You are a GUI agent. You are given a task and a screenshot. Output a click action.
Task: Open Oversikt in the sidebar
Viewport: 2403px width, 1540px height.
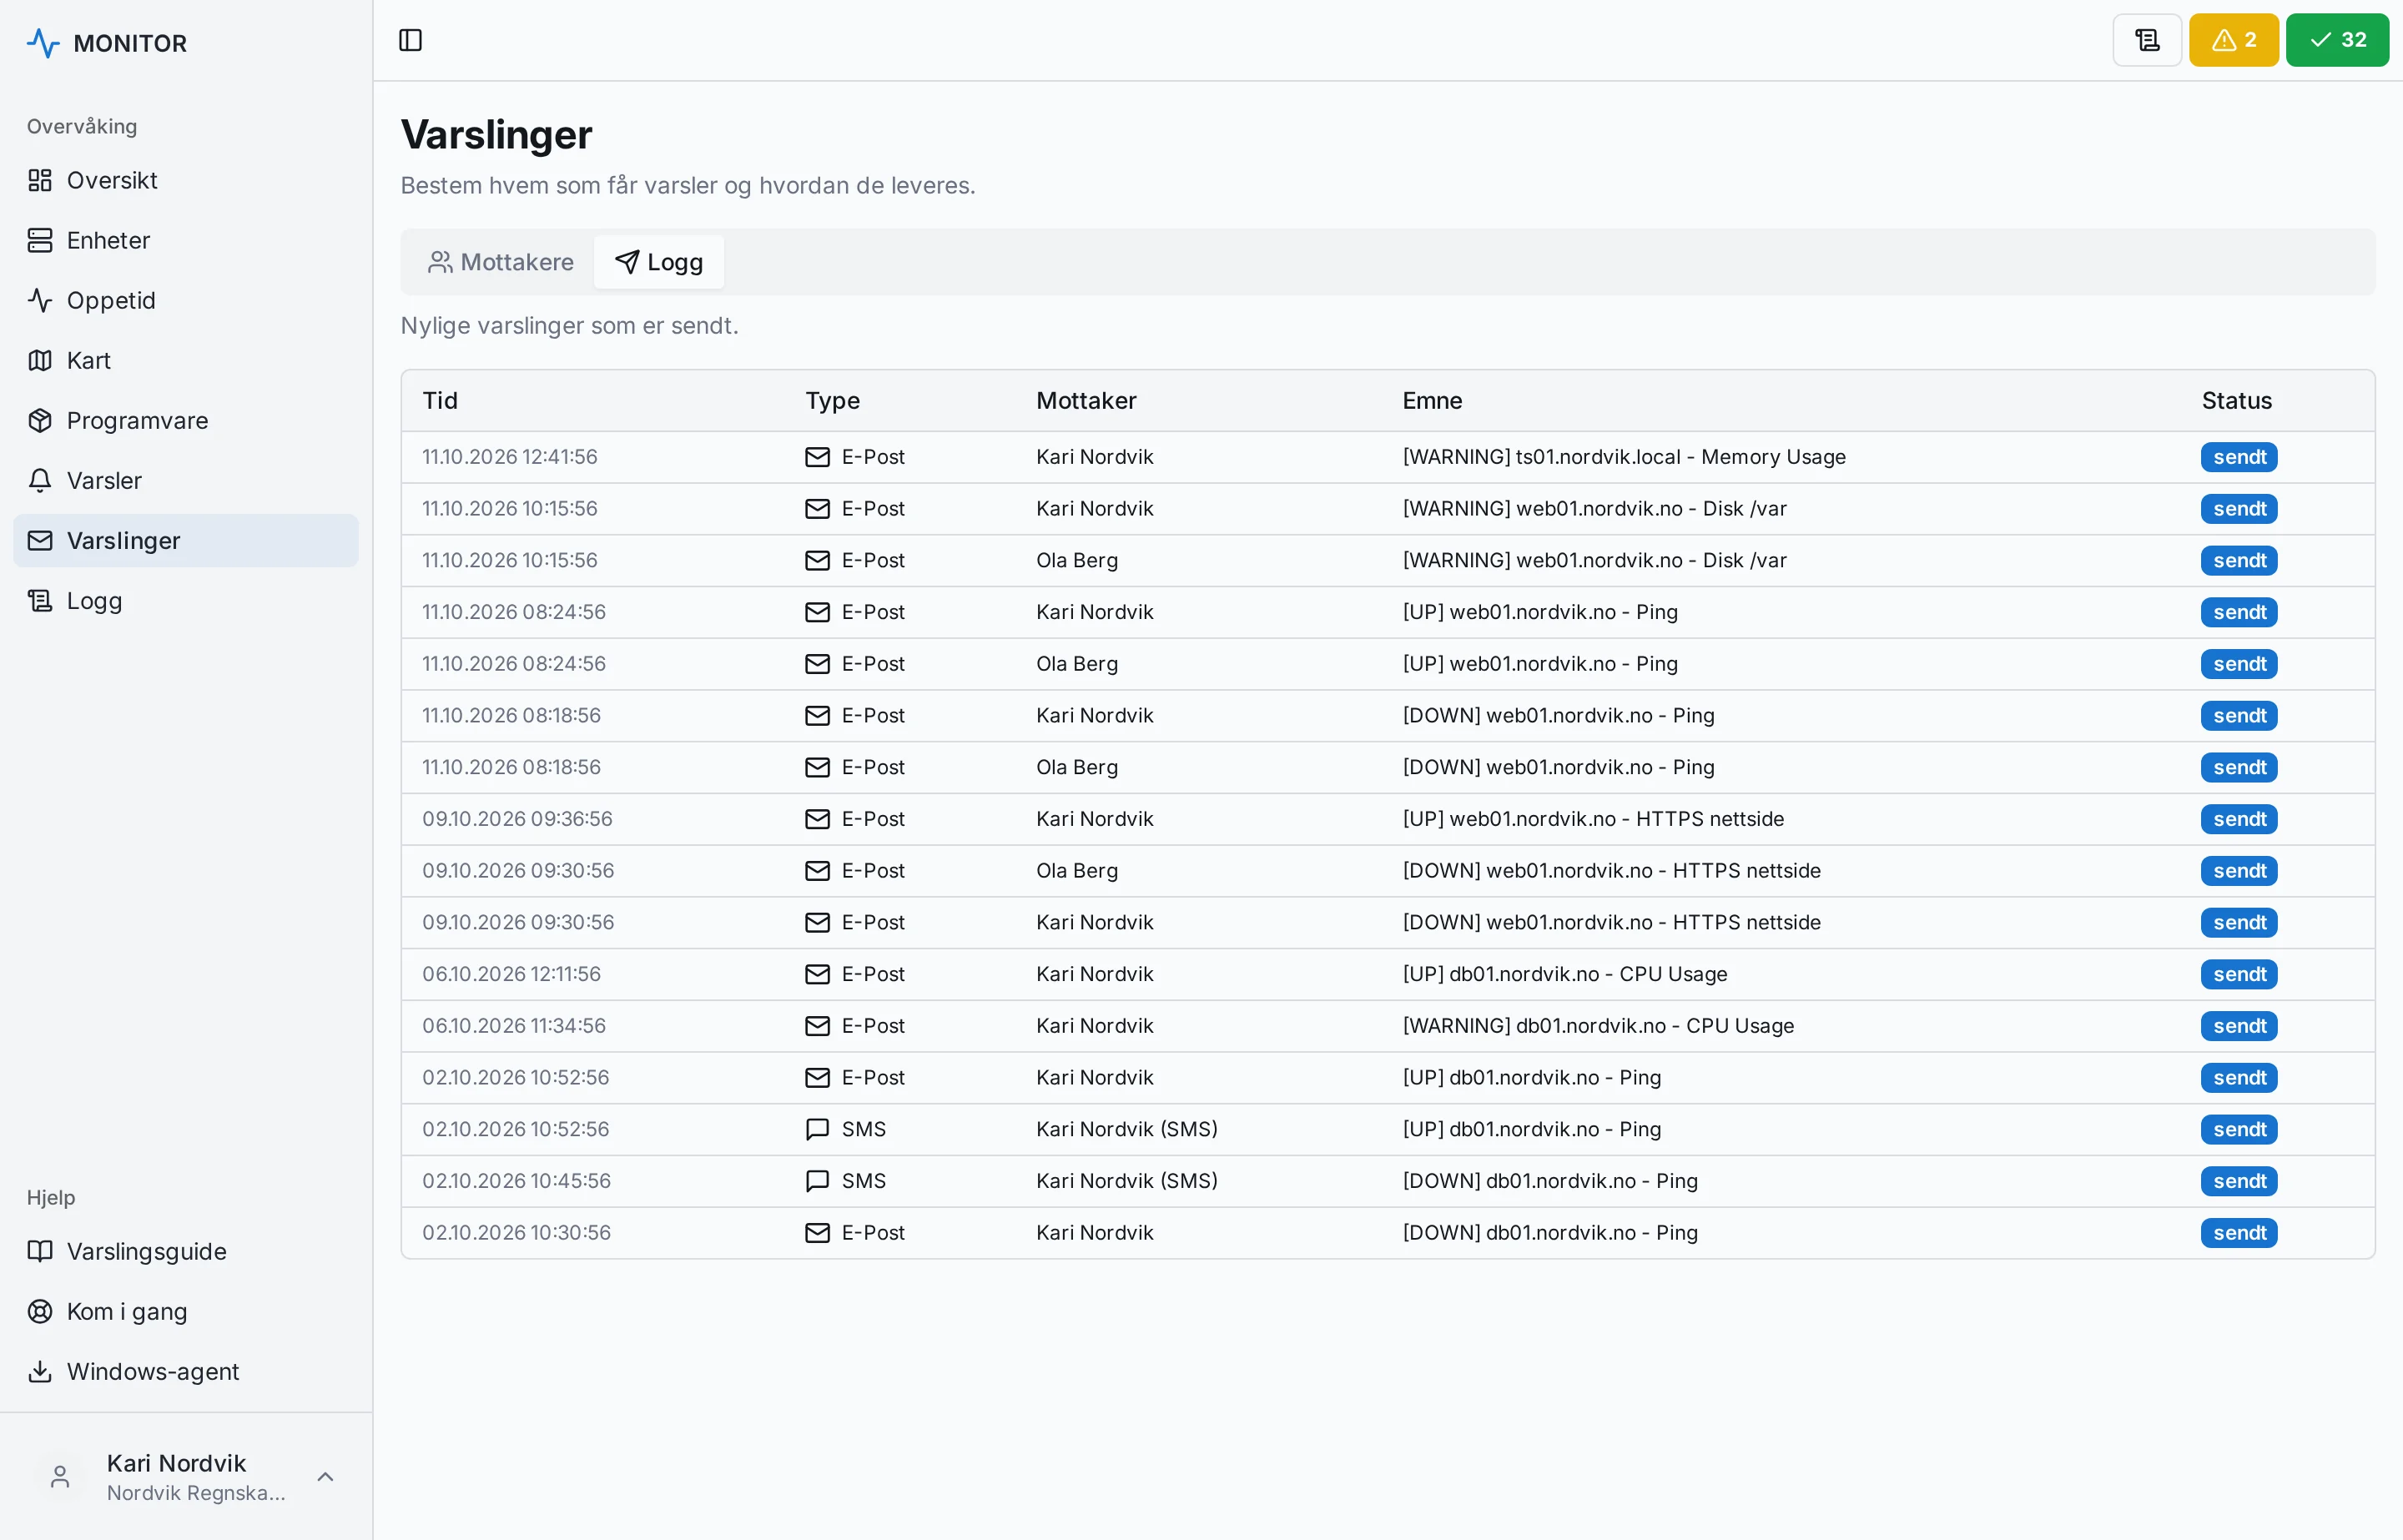click(x=186, y=180)
